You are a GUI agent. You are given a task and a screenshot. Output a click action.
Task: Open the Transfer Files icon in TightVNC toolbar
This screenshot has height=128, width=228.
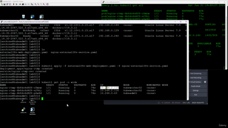click(x=32, y=4)
